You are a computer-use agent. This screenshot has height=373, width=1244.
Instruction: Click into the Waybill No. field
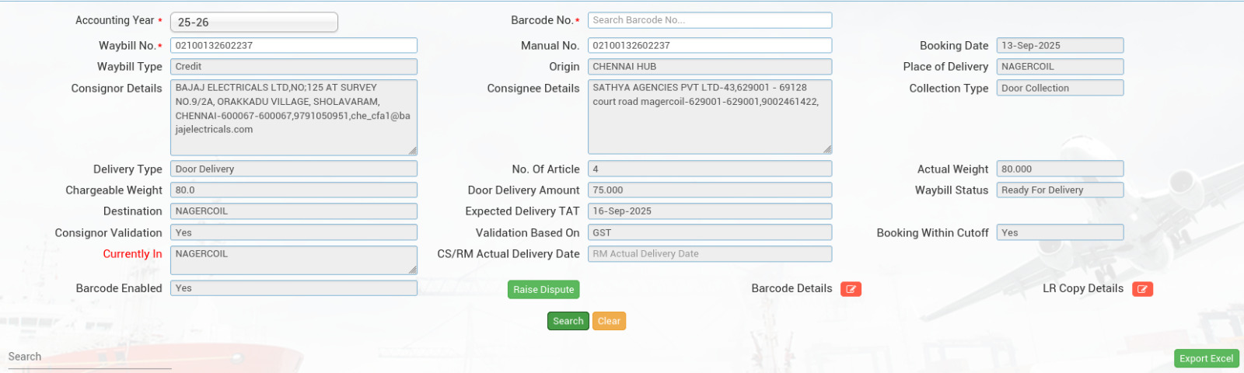click(293, 46)
